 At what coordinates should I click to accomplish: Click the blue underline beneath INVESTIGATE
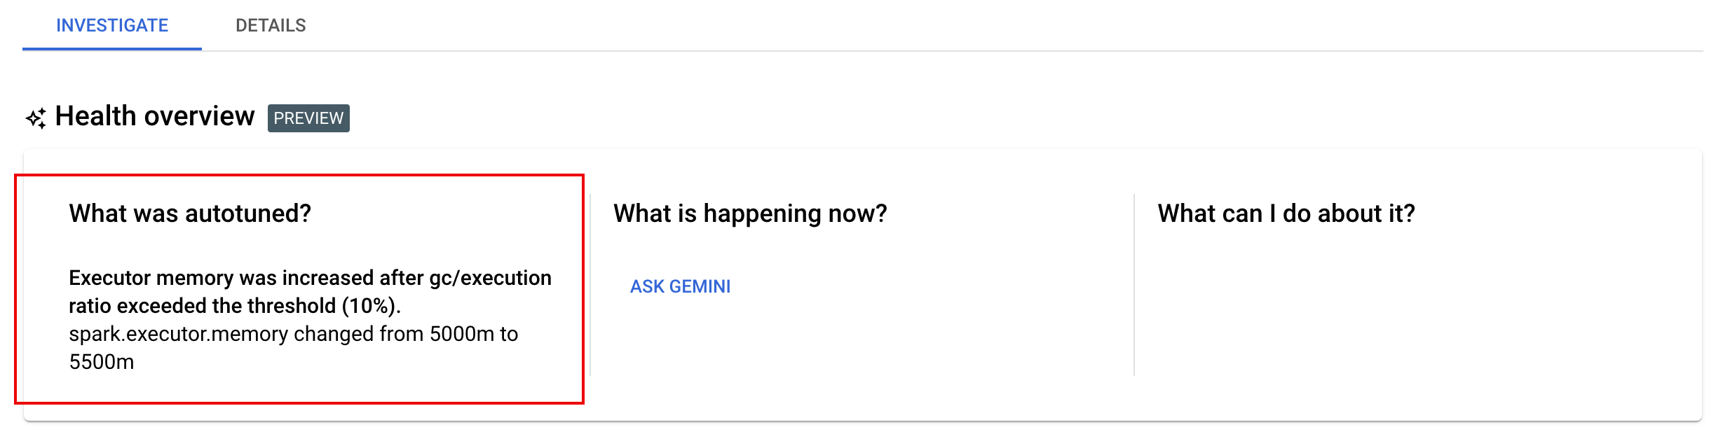point(112,49)
